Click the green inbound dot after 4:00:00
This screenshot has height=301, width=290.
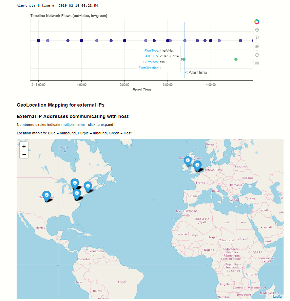236,59
